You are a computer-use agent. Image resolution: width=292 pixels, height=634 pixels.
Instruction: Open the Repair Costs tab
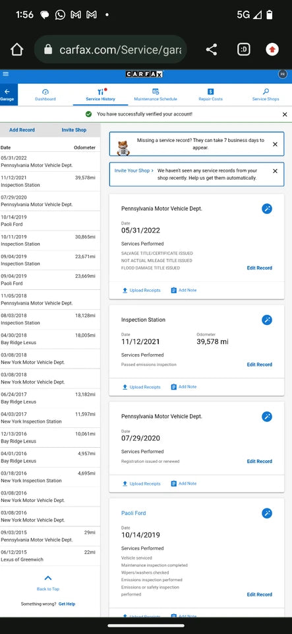(210, 95)
